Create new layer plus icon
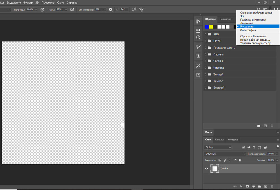This screenshot has width=280, height=190. (266, 186)
